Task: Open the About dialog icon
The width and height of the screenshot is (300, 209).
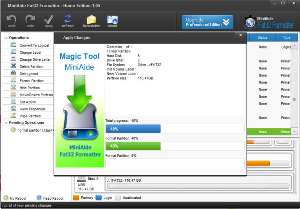Action: pos(112,21)
